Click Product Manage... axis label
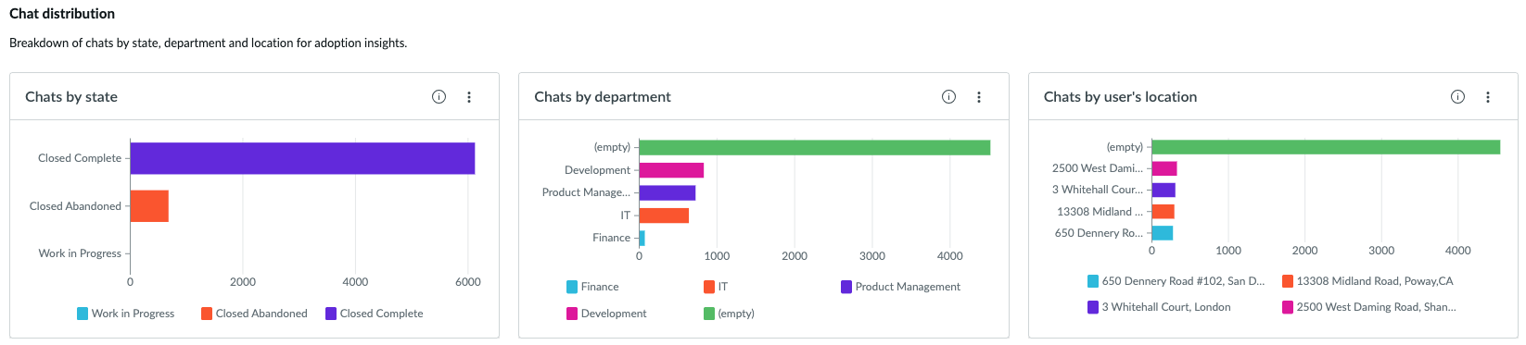This screenshot has height=345, width=1526. pyautogui.click(x=586, y=192)
